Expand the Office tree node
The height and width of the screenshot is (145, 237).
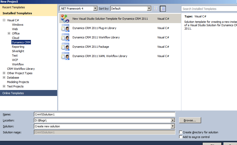point(9,33)
